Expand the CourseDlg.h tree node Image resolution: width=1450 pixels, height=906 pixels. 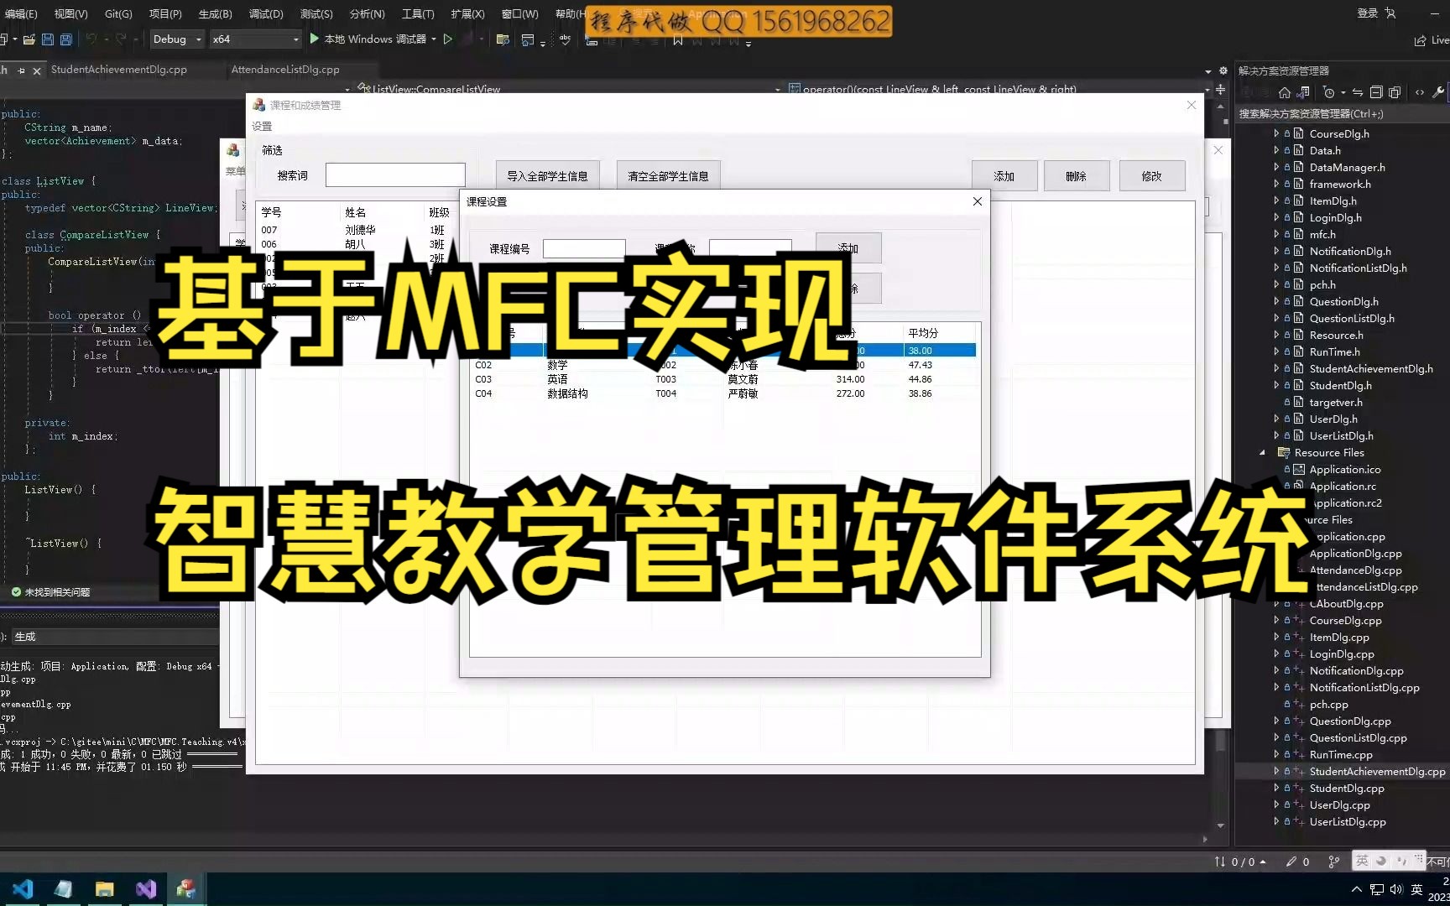tap(1276, 133)
